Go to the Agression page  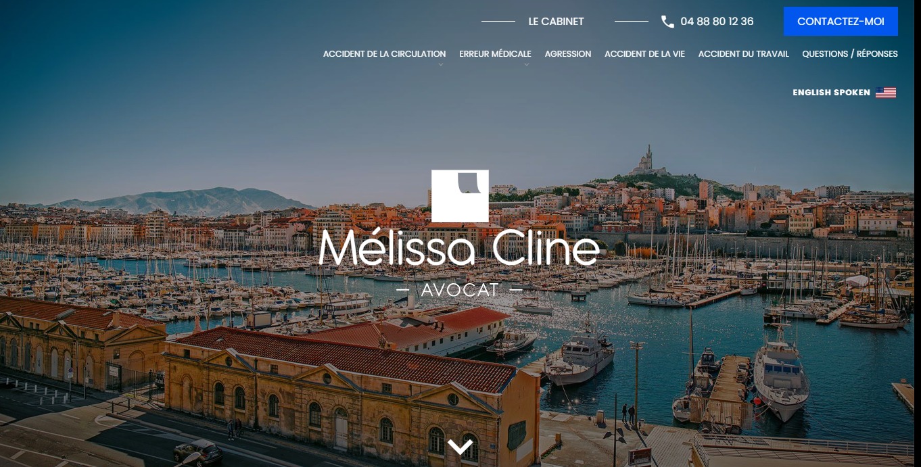click(568, 54)
